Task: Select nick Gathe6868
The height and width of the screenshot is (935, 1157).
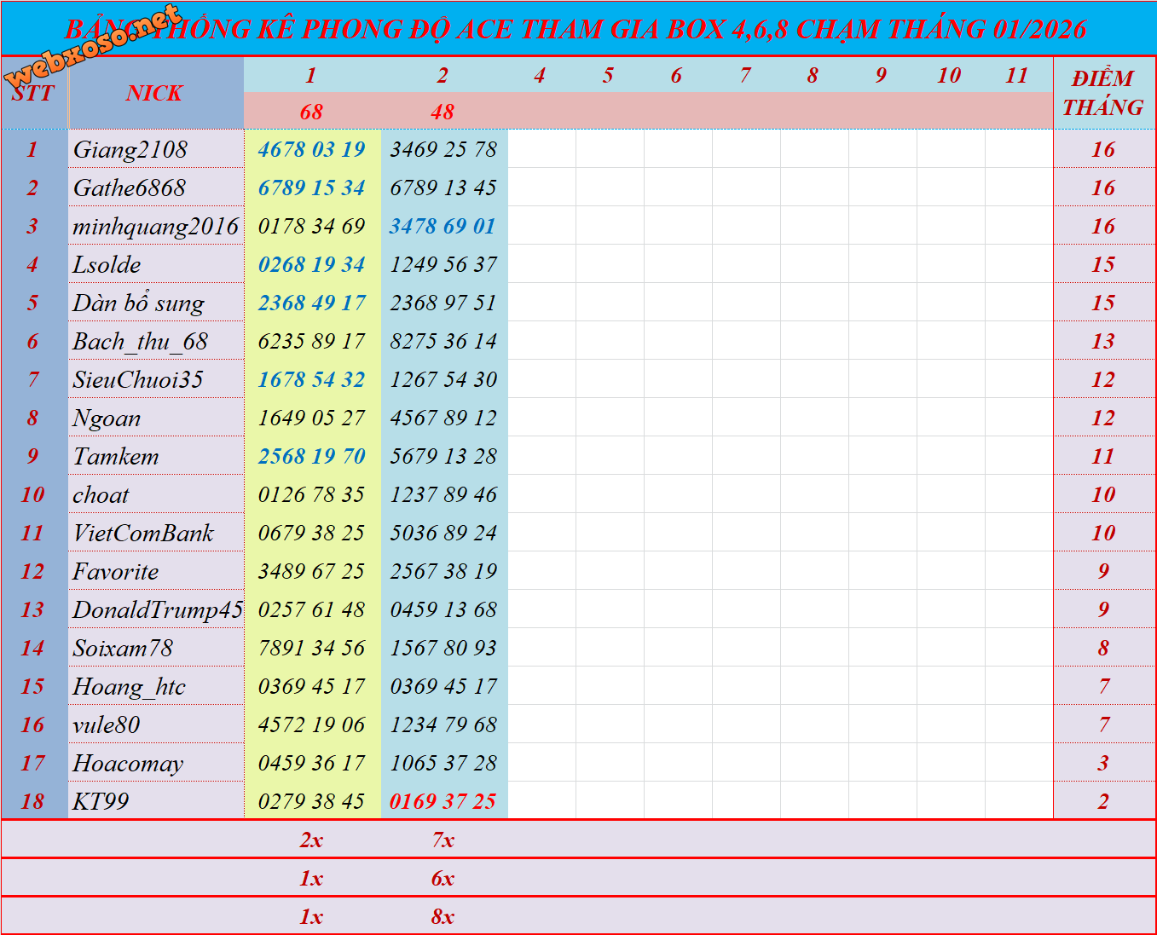Action: tap(130, 188)
